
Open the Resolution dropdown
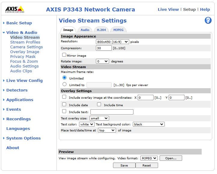[112, 42]
